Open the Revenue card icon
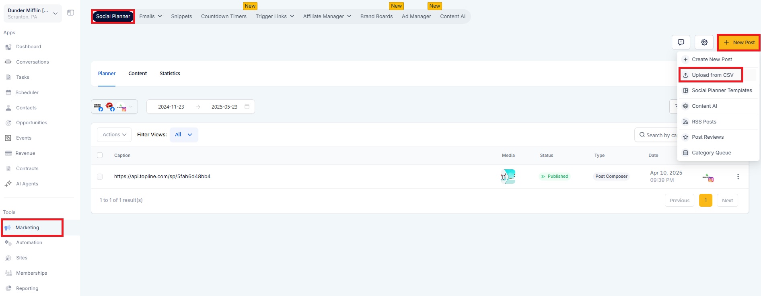761x296 pixels. tap(8, 153)
